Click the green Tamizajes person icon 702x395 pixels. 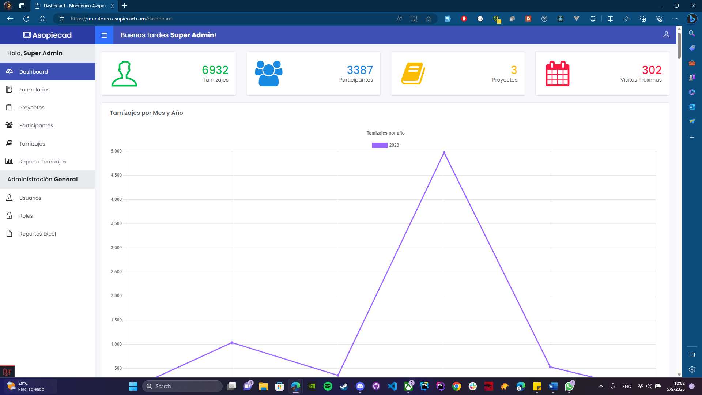(124, 74)
